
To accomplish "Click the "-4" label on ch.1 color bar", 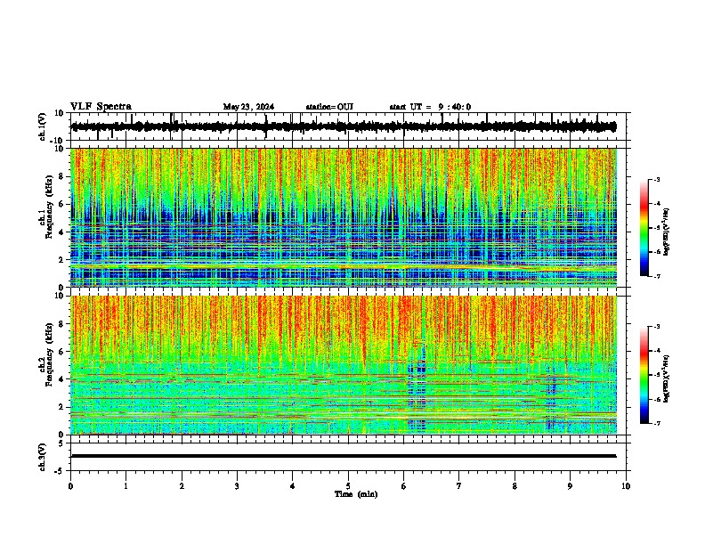I will pos(657,204).
